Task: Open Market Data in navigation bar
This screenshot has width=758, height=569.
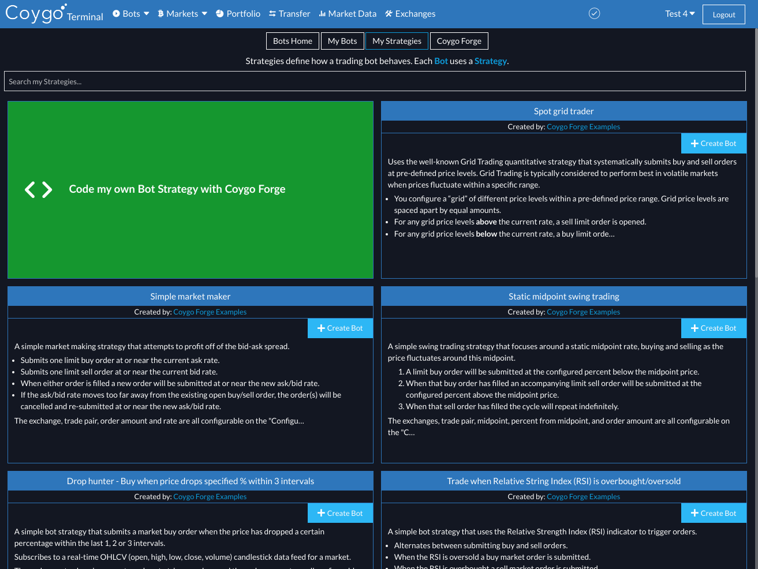Action: click(348, 14)
